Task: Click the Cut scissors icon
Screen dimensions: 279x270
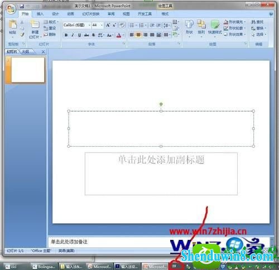Action: point(22,22)
